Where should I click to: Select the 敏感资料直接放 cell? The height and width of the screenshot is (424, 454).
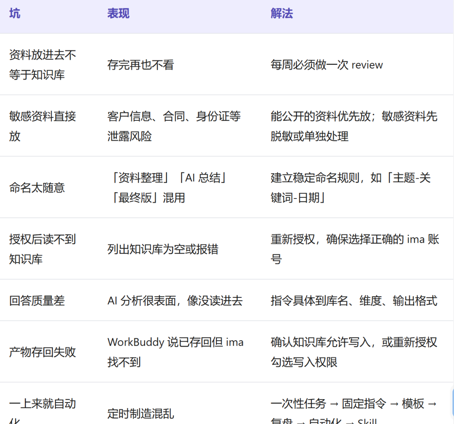click(x=42, y=126)
